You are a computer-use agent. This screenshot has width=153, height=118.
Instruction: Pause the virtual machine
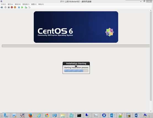[x=19, y=7]
